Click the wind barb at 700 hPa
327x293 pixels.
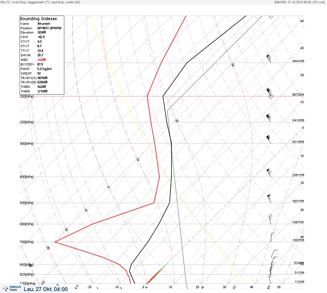(272, 237)
